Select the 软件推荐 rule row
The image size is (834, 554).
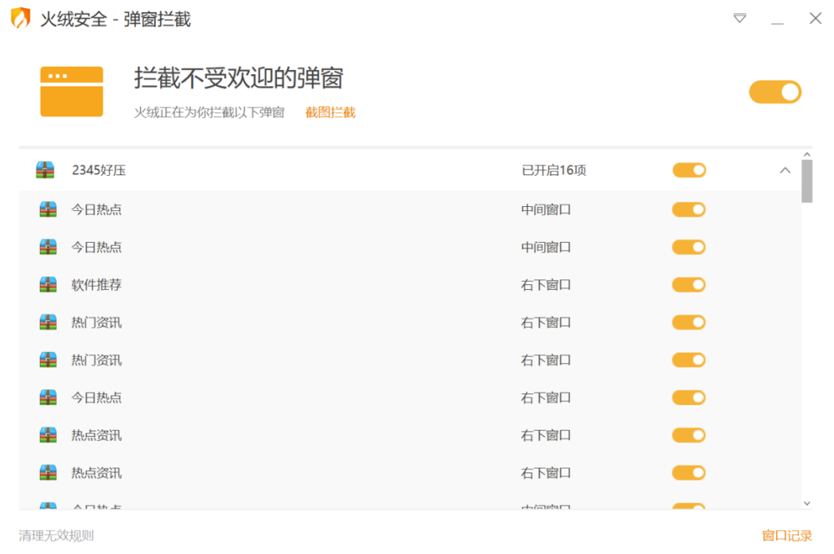click(x=326, y=285)
